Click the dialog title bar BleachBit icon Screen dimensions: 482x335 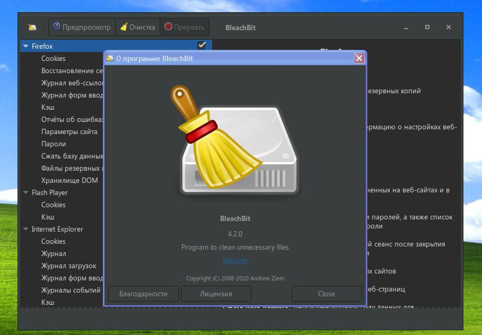[110, 58]
